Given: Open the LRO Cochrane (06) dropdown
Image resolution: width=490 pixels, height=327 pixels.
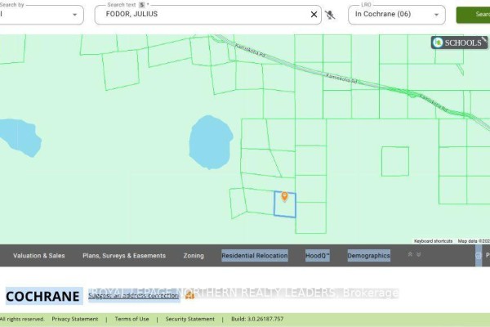Looking at the screenshot, I should click(x=397, y=15).
